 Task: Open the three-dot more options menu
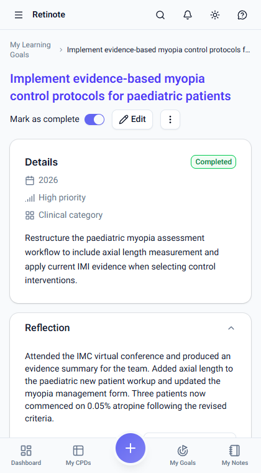tap(170, 119)
